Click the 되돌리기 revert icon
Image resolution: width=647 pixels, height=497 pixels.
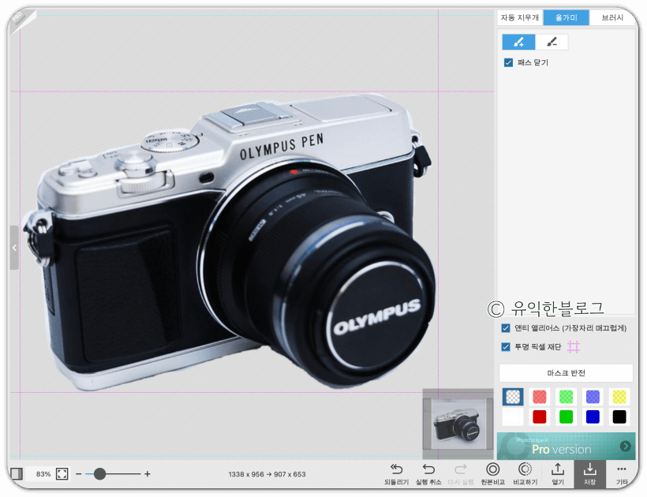pos(396,474)
